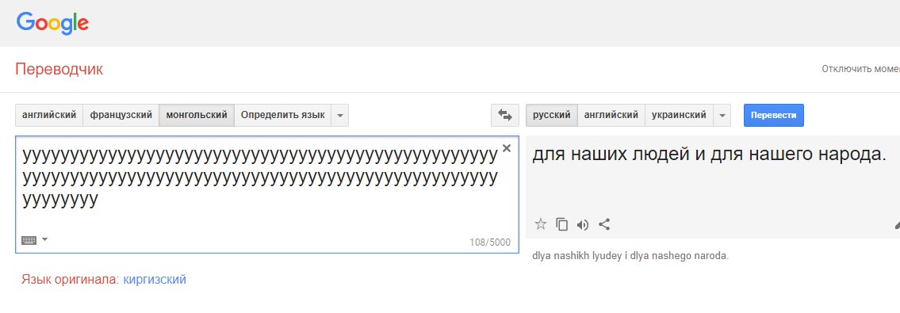Click the Перевести button
This screenshot has height=313, width=900.
774,115
